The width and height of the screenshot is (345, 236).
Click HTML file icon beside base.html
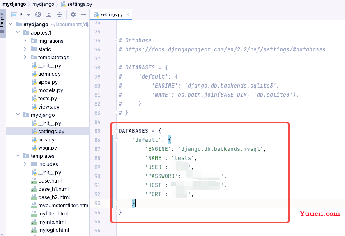[34, 181]
